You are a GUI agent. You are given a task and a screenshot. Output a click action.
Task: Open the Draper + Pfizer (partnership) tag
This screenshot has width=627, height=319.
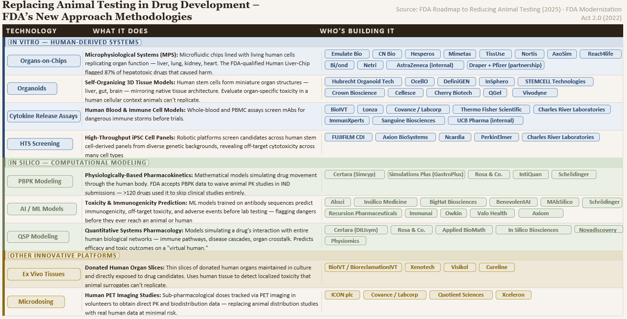[x=505, y=65]
